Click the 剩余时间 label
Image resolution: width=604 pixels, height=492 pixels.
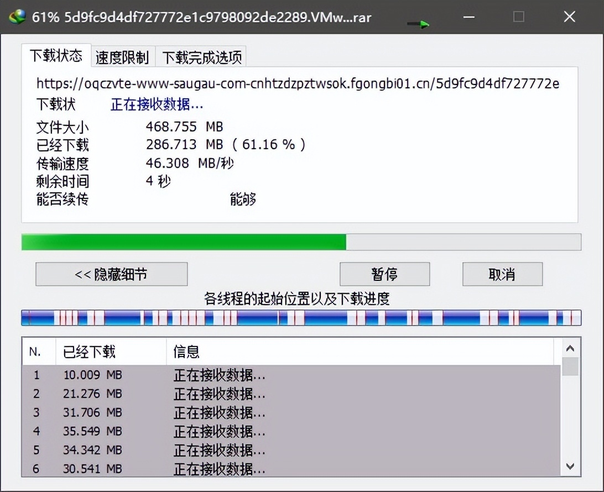(x=63, y=181)
